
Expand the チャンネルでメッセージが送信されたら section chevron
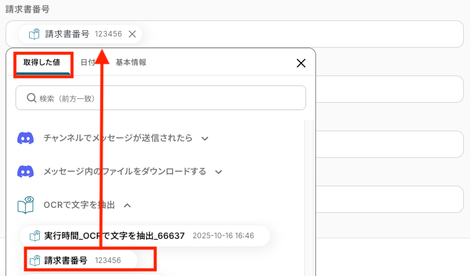click(x=205, y=139)
